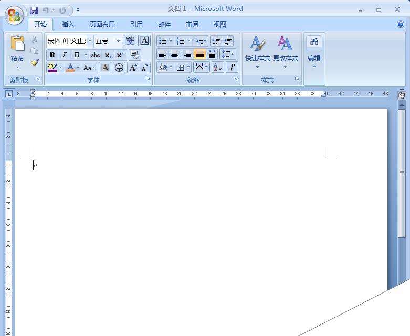Apply the font color

70,68
